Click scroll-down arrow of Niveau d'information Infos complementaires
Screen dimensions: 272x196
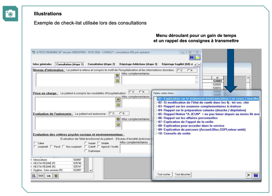point(197,82)
